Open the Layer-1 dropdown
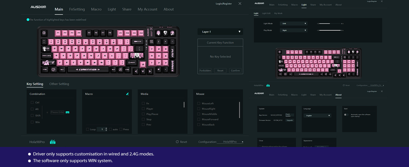409x167 pixels. 220,32
